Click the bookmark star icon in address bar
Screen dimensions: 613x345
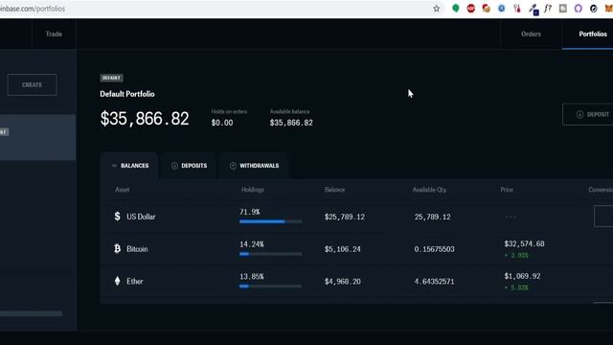pos(437,9)
